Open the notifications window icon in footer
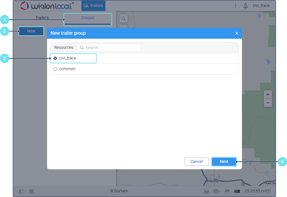Screen dimensions: 287x197 click(x=206, y=192)
